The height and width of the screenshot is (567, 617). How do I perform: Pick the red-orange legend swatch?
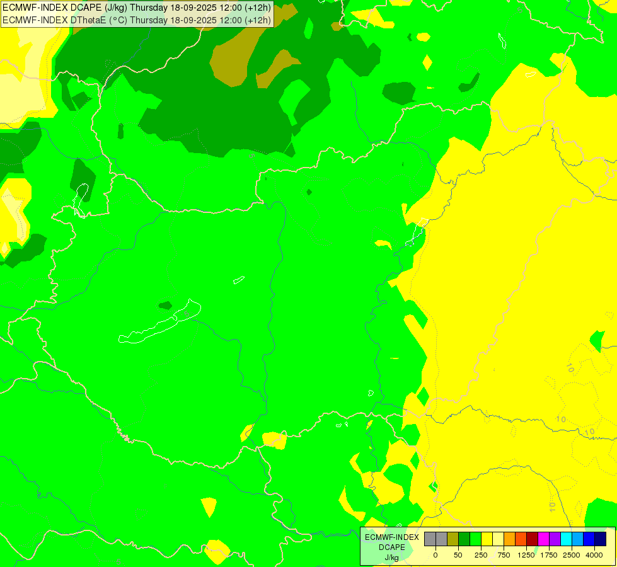521,539
